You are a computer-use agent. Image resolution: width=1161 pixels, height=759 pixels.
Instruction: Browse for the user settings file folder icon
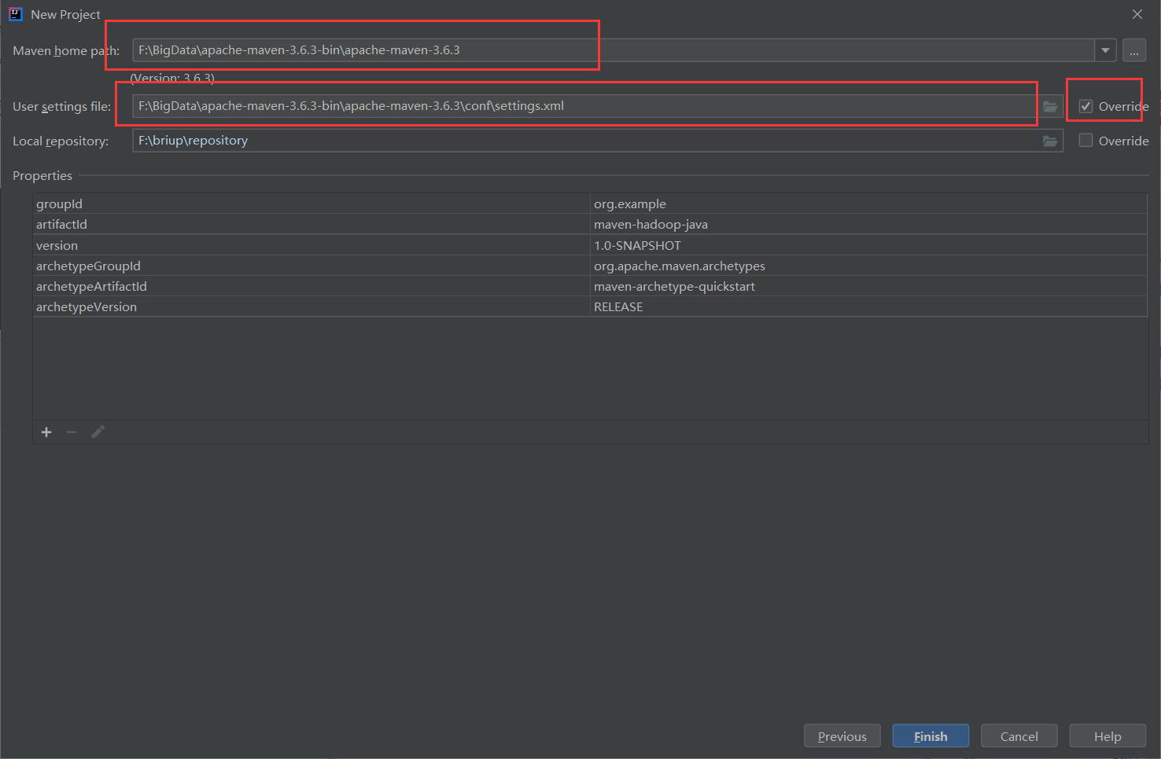pos(1050,106)
